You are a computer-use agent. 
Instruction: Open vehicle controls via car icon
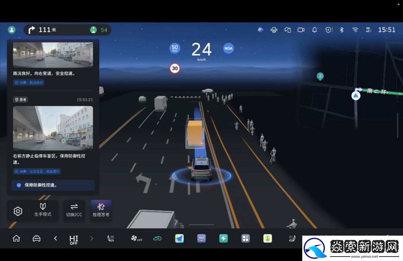36,238
